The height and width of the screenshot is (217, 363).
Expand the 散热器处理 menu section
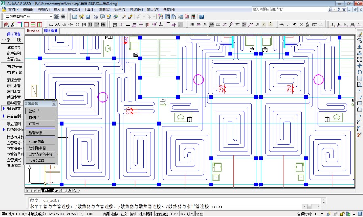(x=15, y=129)
